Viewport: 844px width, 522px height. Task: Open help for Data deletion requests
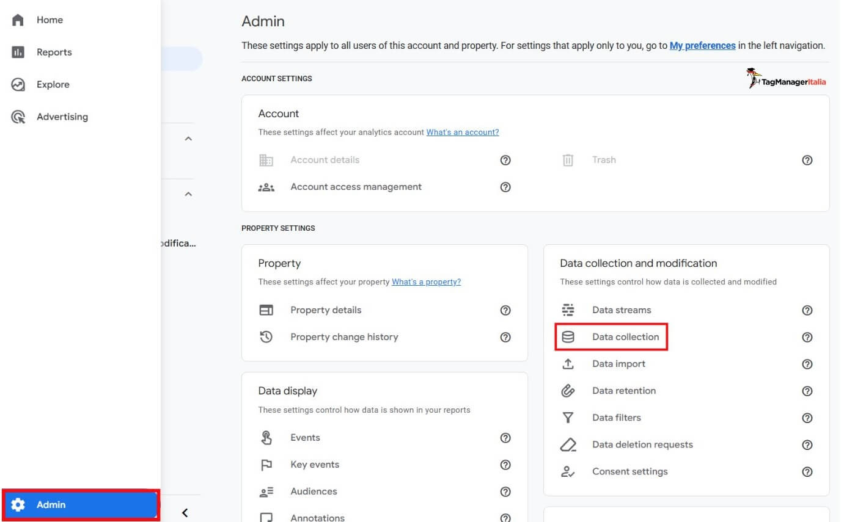coord(807,444)
